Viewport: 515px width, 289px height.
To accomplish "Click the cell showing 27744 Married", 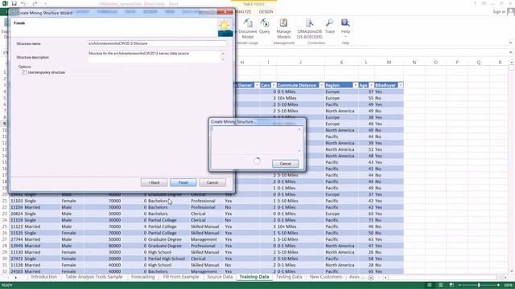I will tap(26, 239).
